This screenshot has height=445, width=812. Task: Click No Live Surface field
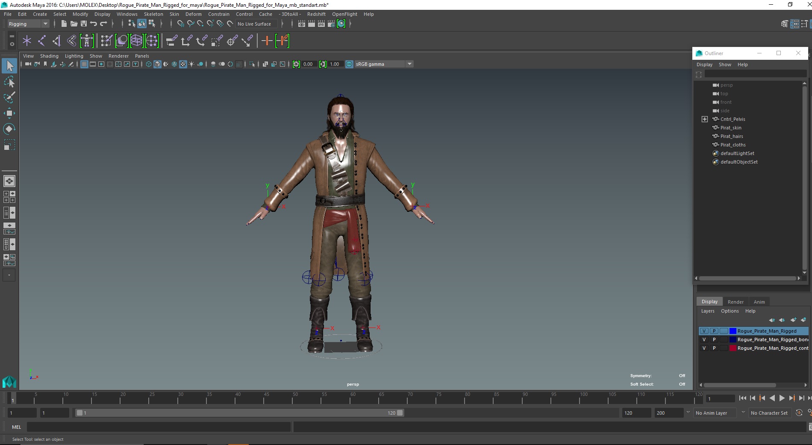point(256,24)
